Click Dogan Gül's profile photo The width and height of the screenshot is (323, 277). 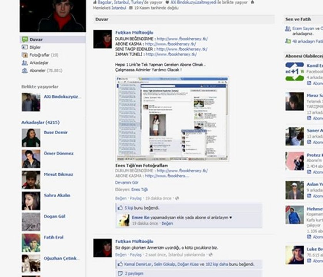31,222
